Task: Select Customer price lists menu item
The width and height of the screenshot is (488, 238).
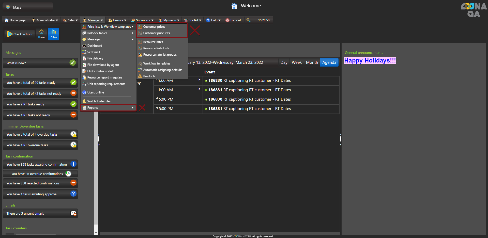Action: (x=156, y=33)
